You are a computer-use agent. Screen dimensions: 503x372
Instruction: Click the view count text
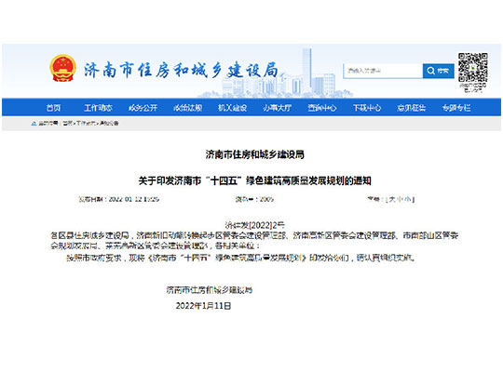254,199
